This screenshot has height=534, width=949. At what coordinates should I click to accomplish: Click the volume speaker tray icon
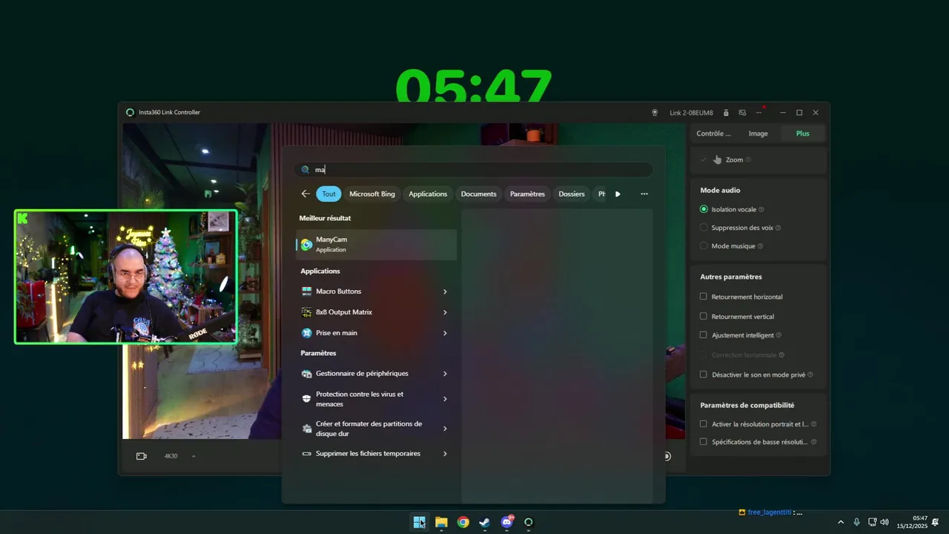(x=884, y=522)
